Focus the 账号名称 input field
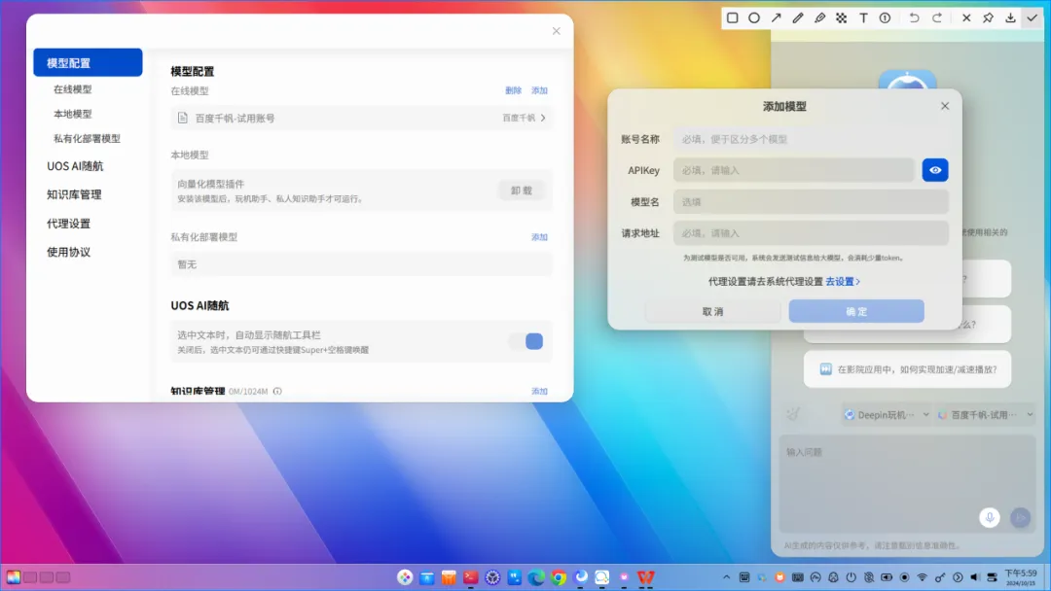This screenshot has height=591, width=1051. 811,139
